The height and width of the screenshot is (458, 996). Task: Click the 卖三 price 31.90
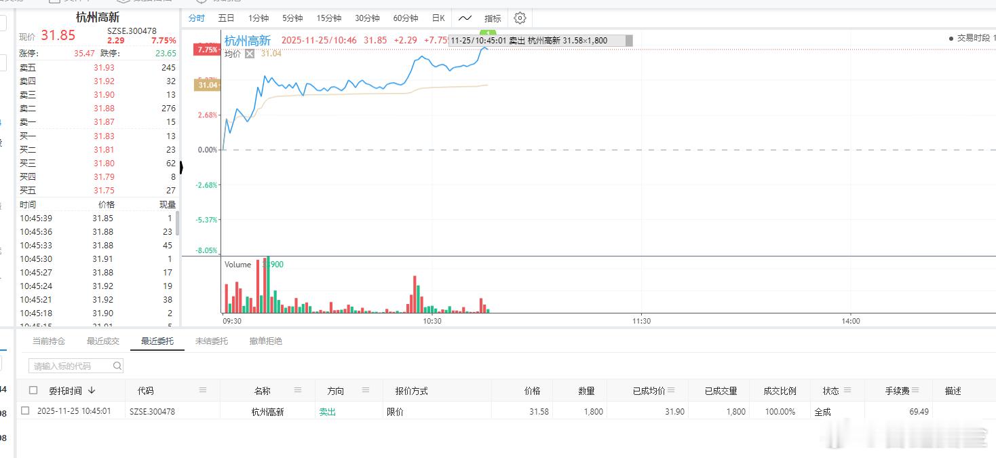(x=104, y=95)
